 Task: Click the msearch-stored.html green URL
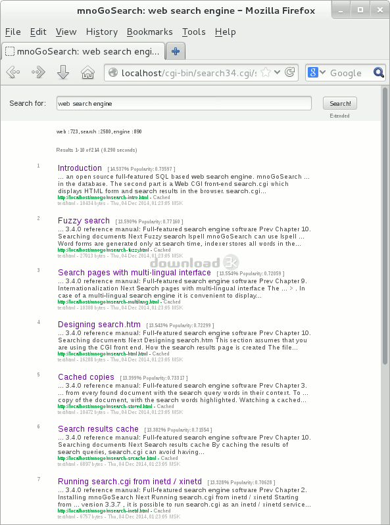point(105,406)
